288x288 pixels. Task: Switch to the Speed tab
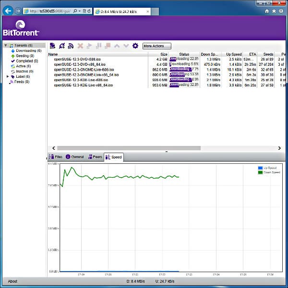pyautogui.click(x=114, y=157)
